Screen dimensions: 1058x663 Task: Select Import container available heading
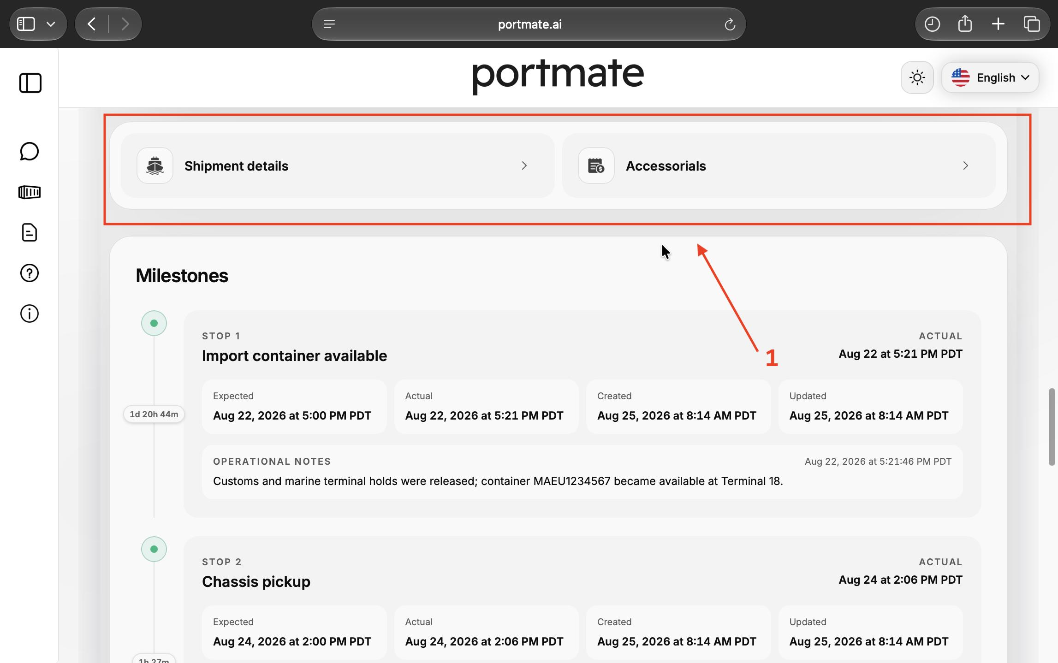tap(294, 356)
